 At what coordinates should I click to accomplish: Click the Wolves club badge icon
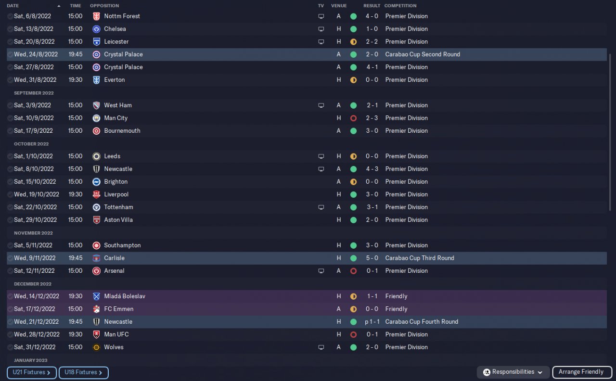coord(96,347)
